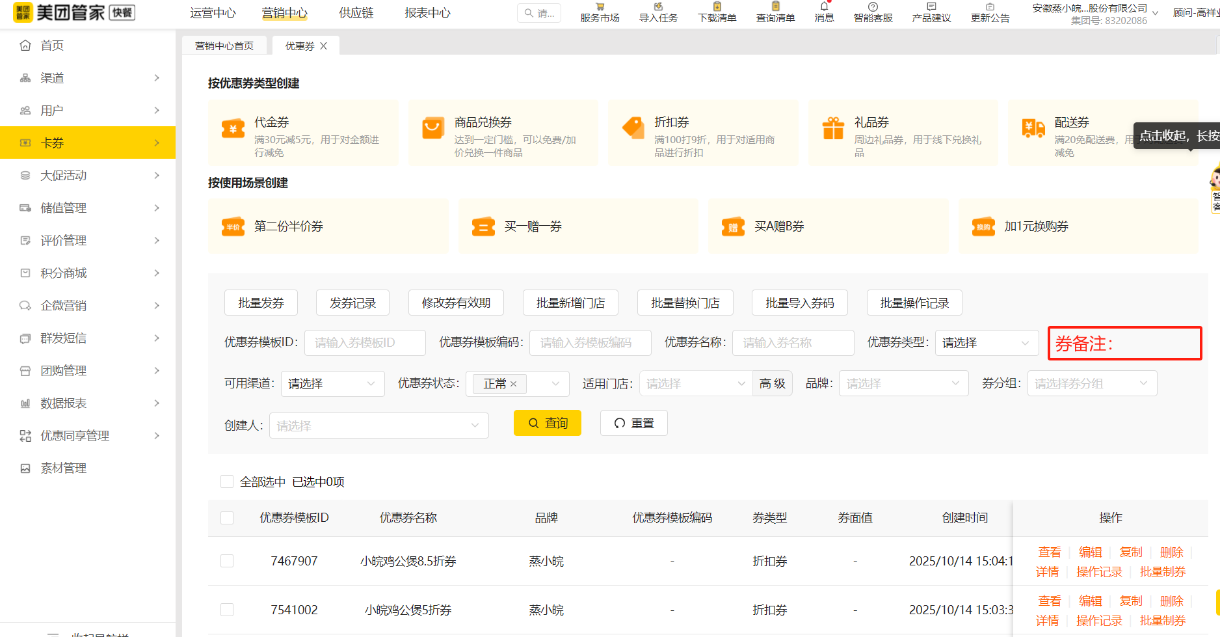Click the 优惠券名称 input field
Screen dimensions: 1220x637
[793, 343]
